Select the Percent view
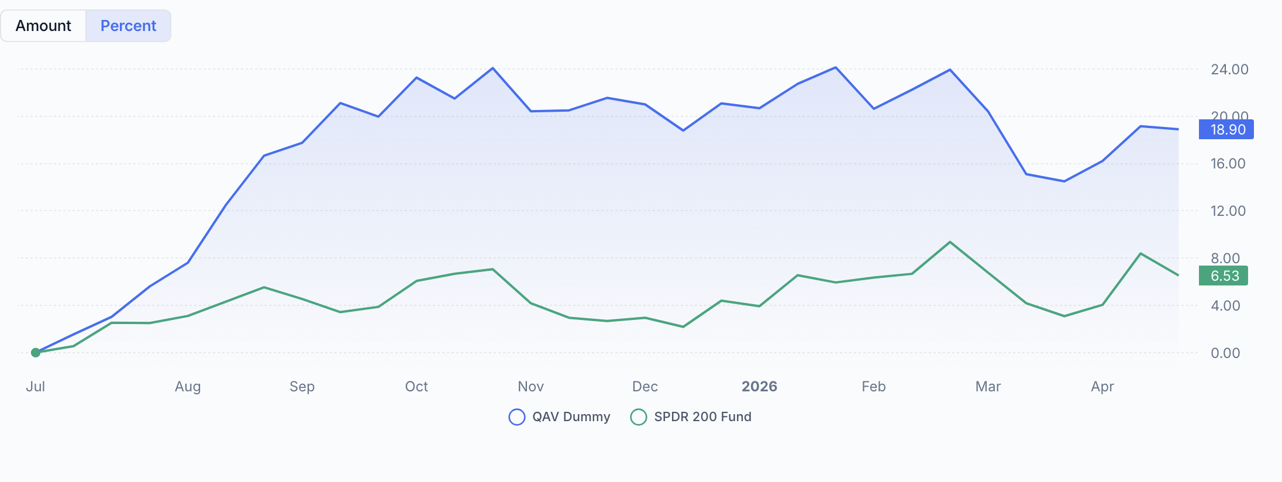Screen dimensions: 1282x482 click(x=128, y=25)
